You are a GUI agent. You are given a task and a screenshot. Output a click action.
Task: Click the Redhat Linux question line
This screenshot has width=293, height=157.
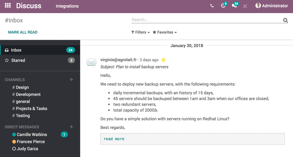pos(165,119)
